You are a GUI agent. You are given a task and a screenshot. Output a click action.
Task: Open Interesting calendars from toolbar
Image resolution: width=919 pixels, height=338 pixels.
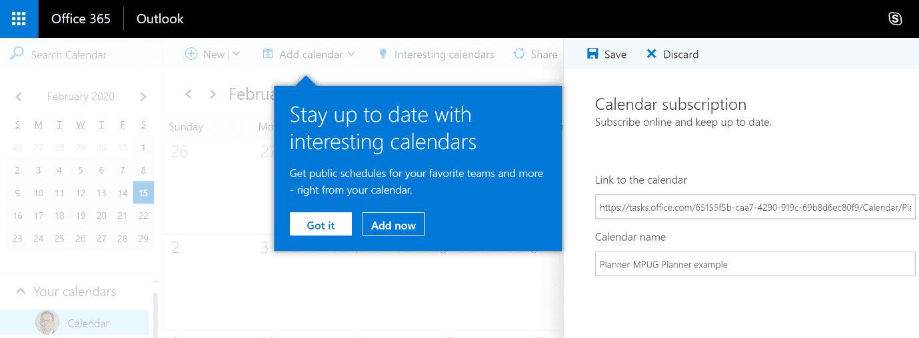[436, 55]
